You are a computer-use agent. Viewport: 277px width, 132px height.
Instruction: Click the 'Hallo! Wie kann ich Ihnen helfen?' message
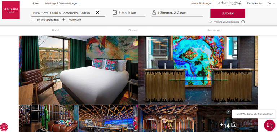[254, 114]
